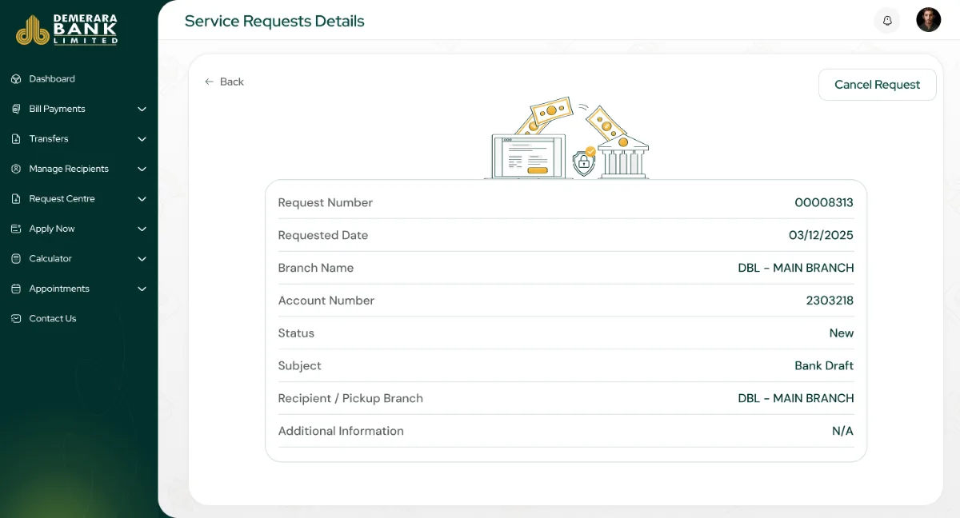Click the subject value Bank Draft

click(824, 366)
